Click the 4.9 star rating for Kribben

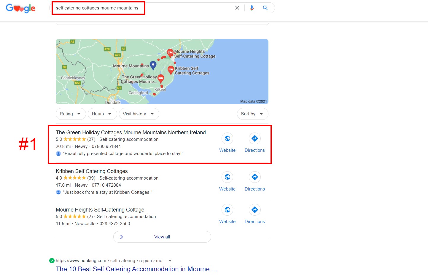point(71,178)
